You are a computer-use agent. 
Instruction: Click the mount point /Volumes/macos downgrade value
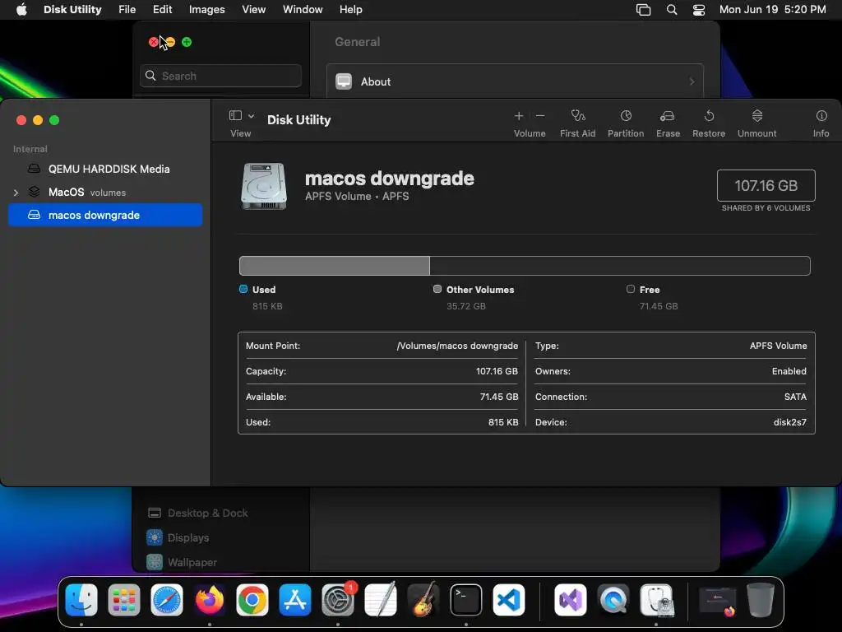(457, 346)
